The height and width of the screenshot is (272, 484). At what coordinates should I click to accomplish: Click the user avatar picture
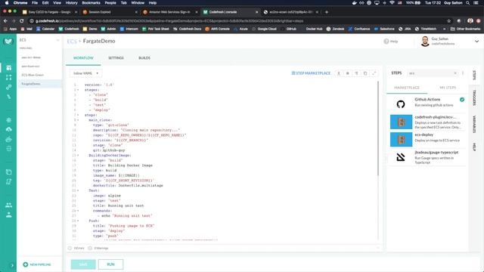(425, 42)
